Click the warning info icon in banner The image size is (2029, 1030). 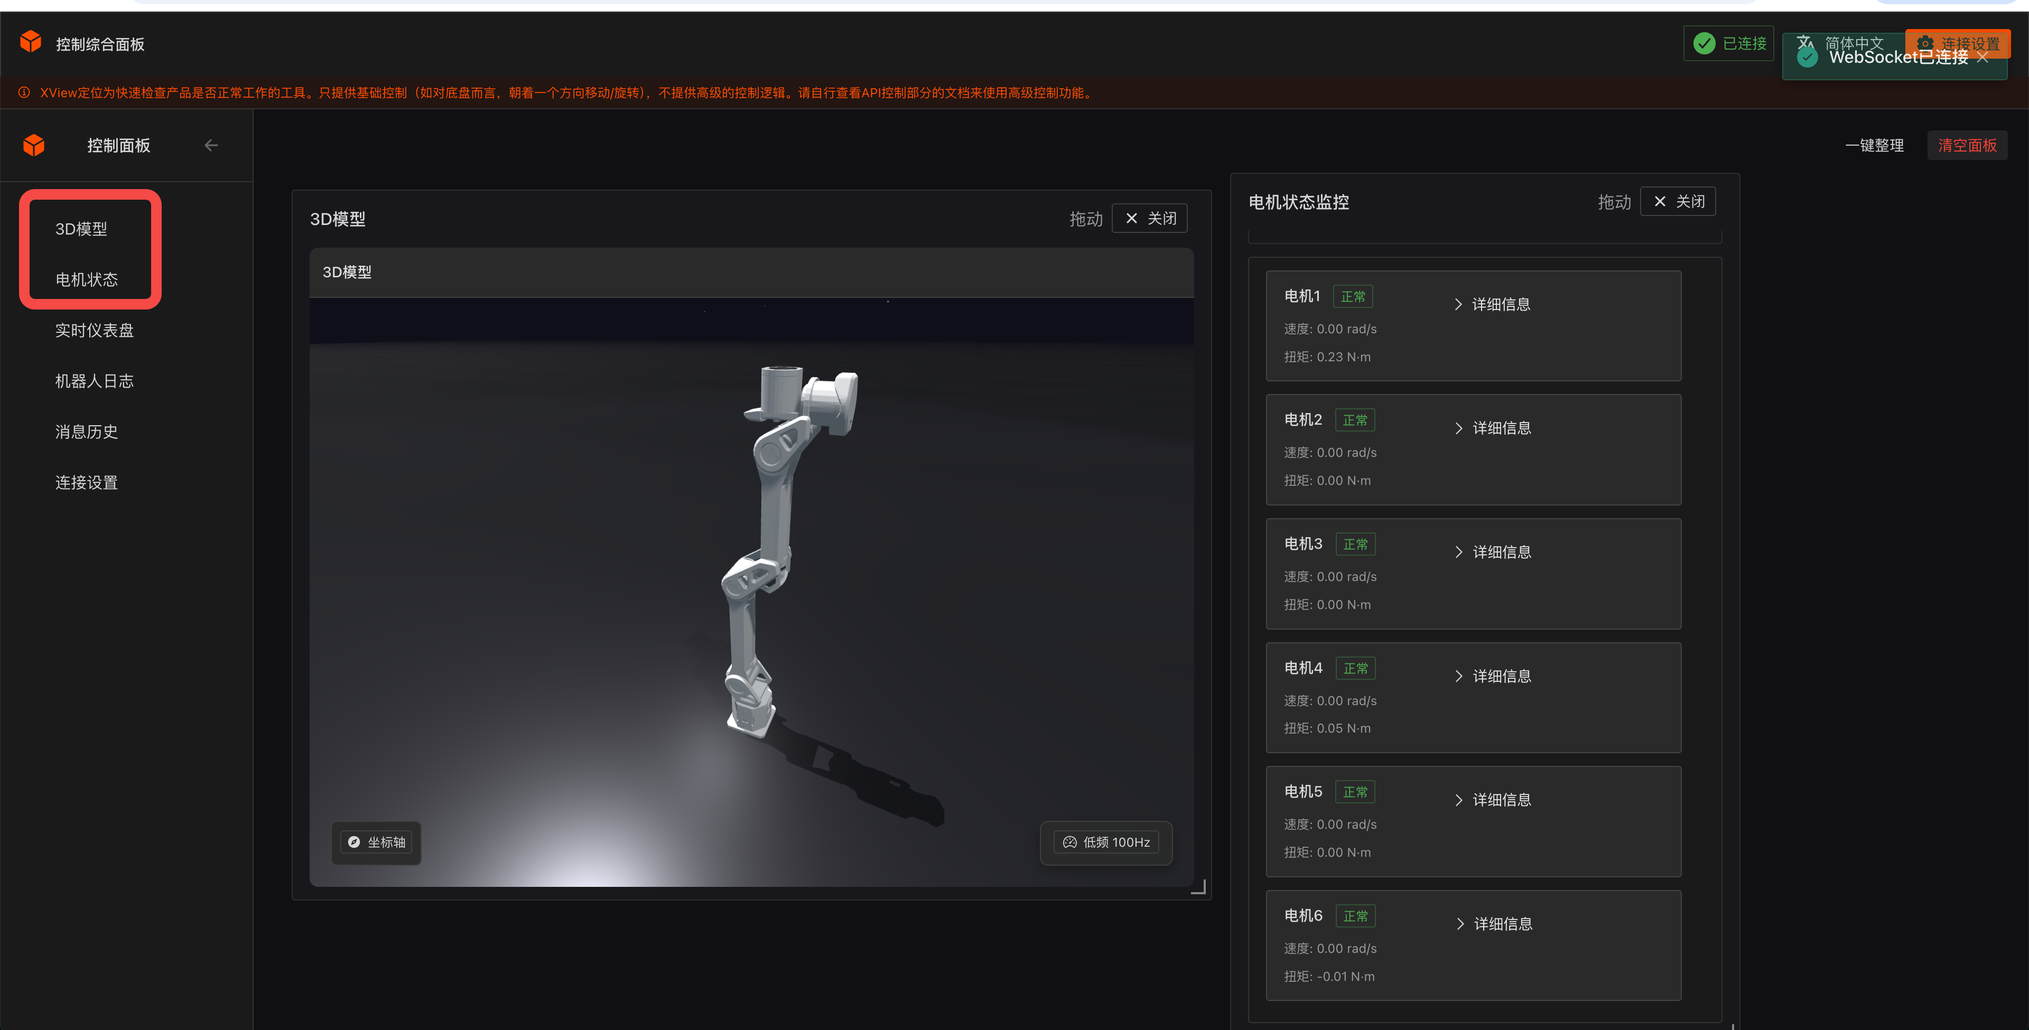(24, 93)
